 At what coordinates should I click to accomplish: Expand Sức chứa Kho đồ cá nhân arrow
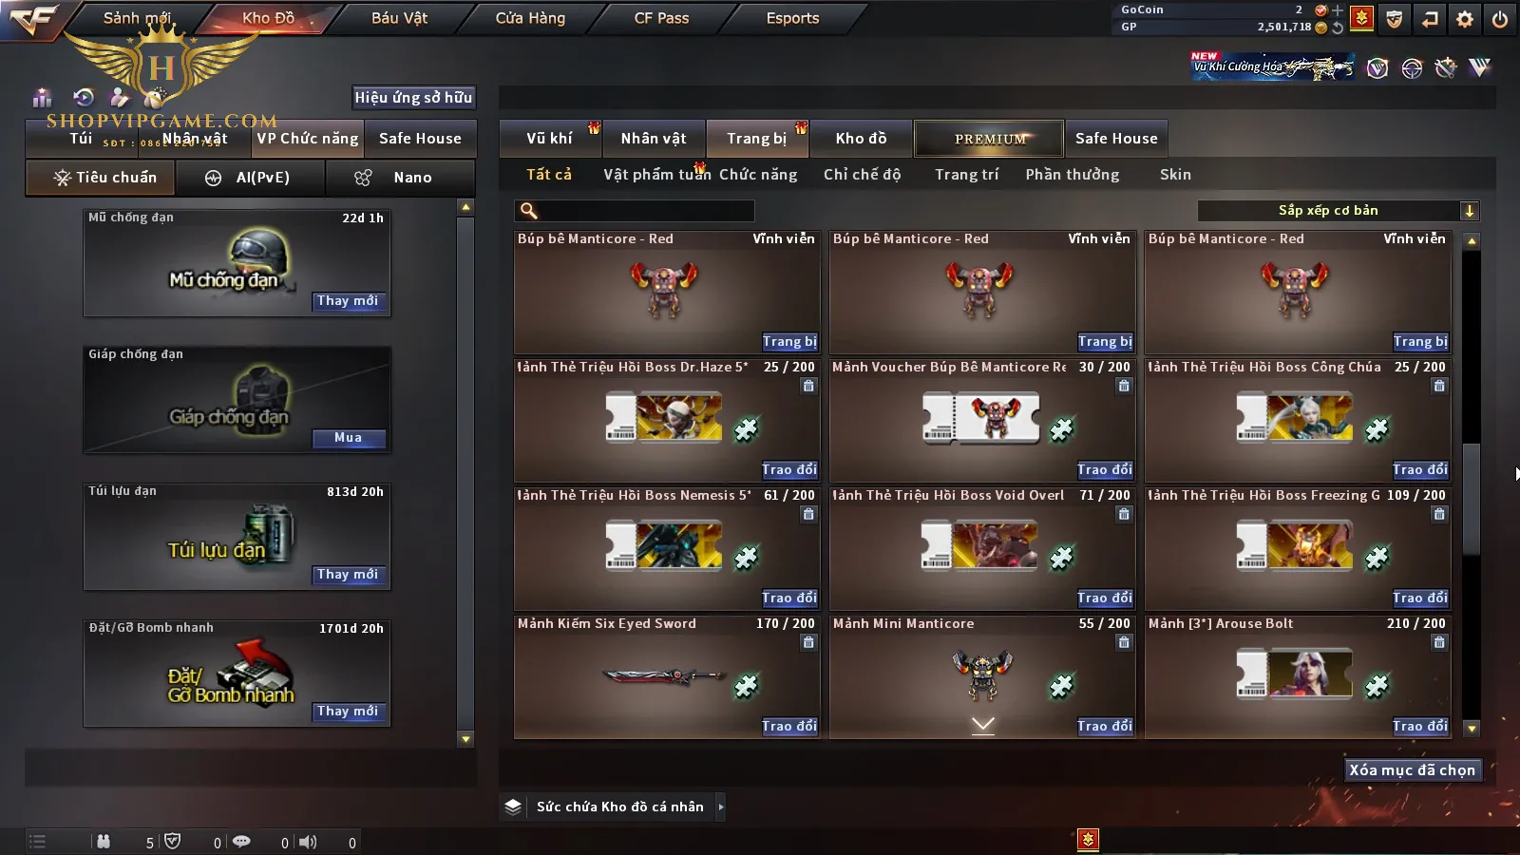721,807
